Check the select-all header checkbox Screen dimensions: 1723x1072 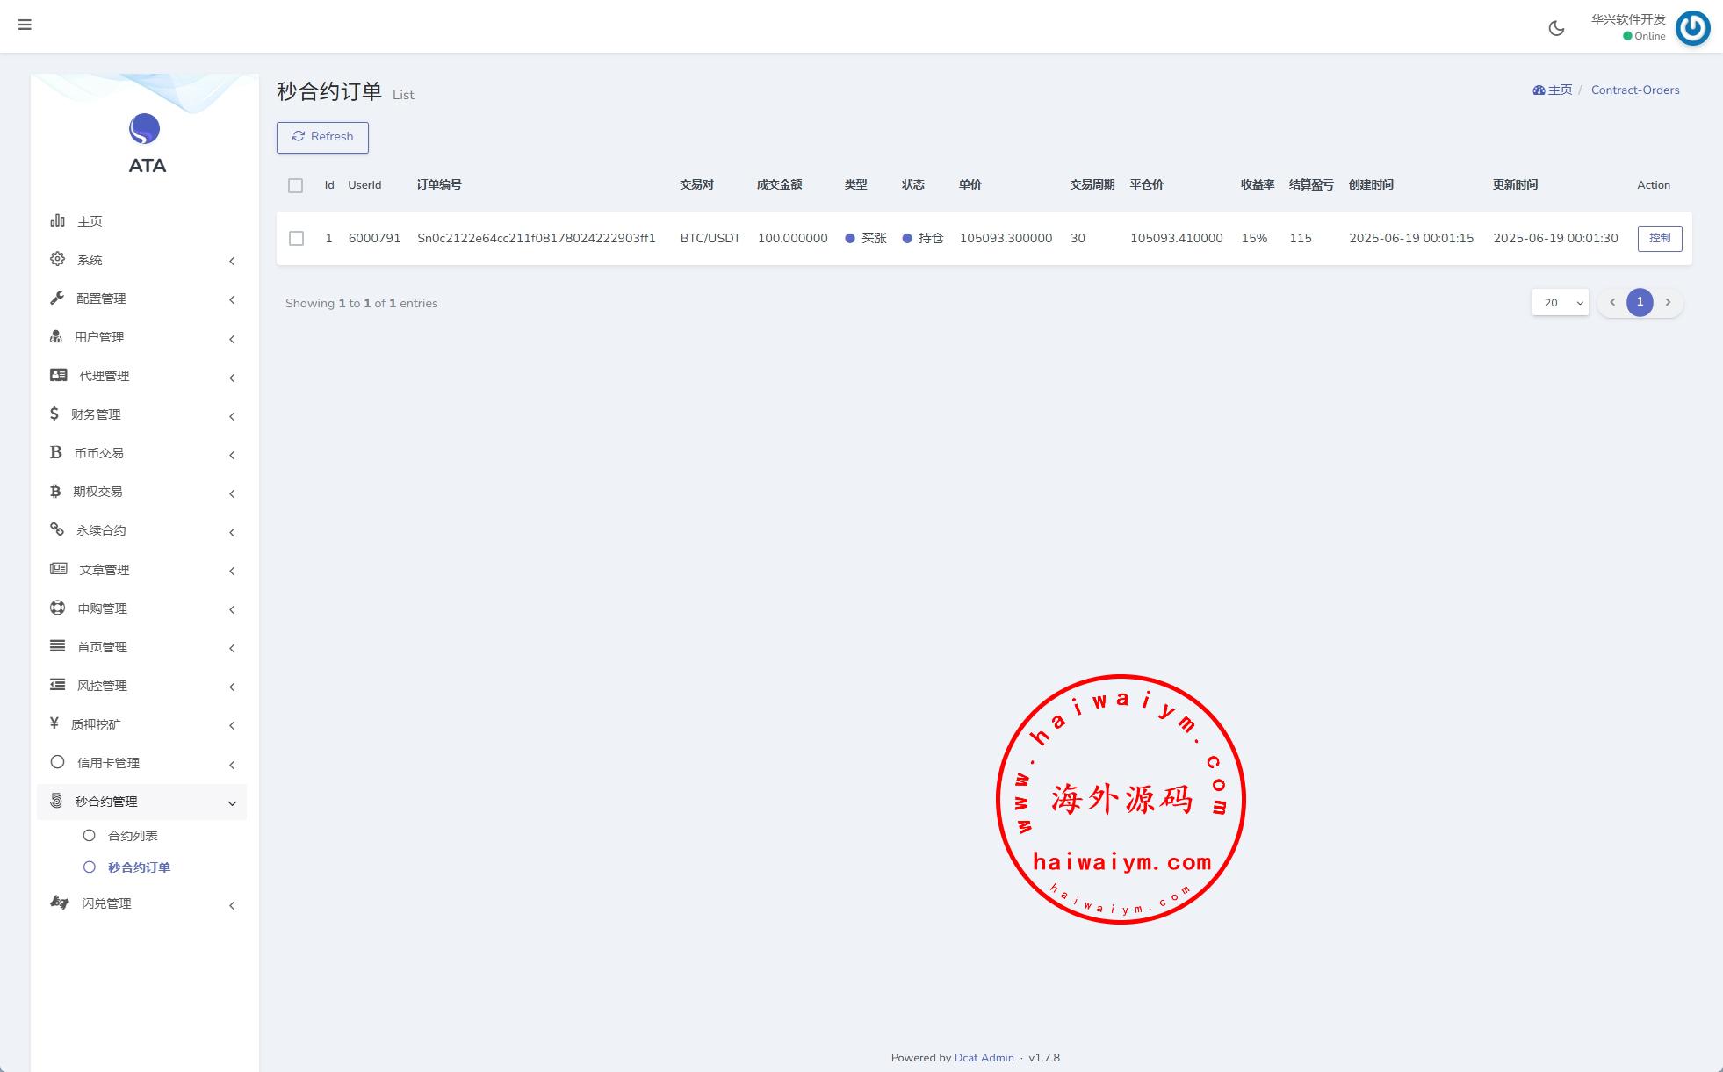point(295,185)
